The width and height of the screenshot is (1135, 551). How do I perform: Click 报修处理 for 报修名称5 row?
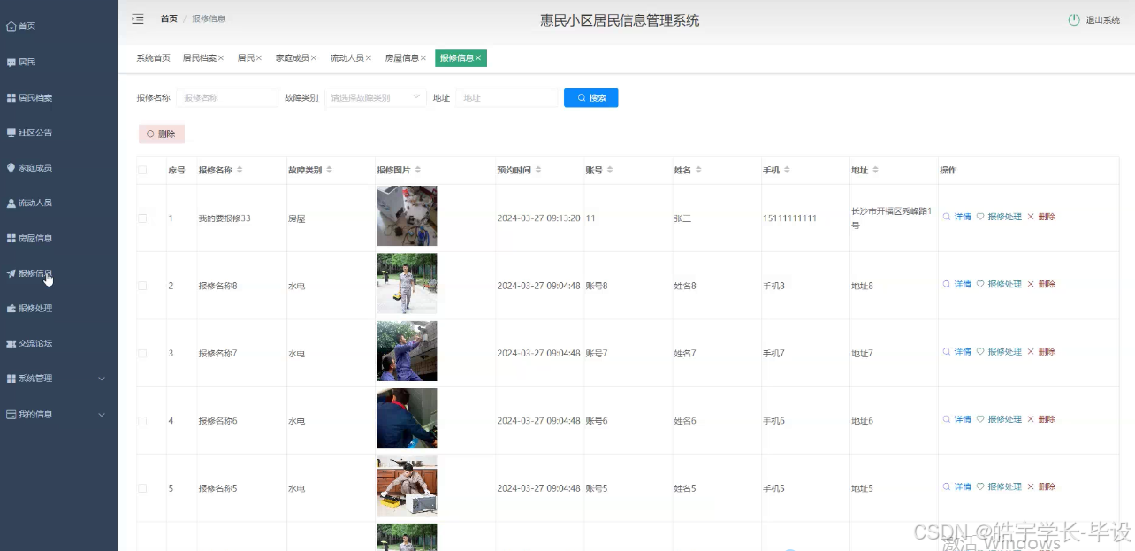pyautogui.click(x=999, y=486)
